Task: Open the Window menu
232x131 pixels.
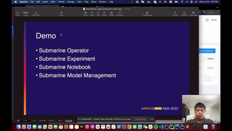Action: click(x=103, y=2)
